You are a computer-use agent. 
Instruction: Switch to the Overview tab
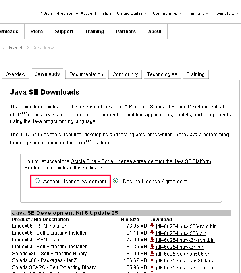pyautogui.click(x=15, y=74)
